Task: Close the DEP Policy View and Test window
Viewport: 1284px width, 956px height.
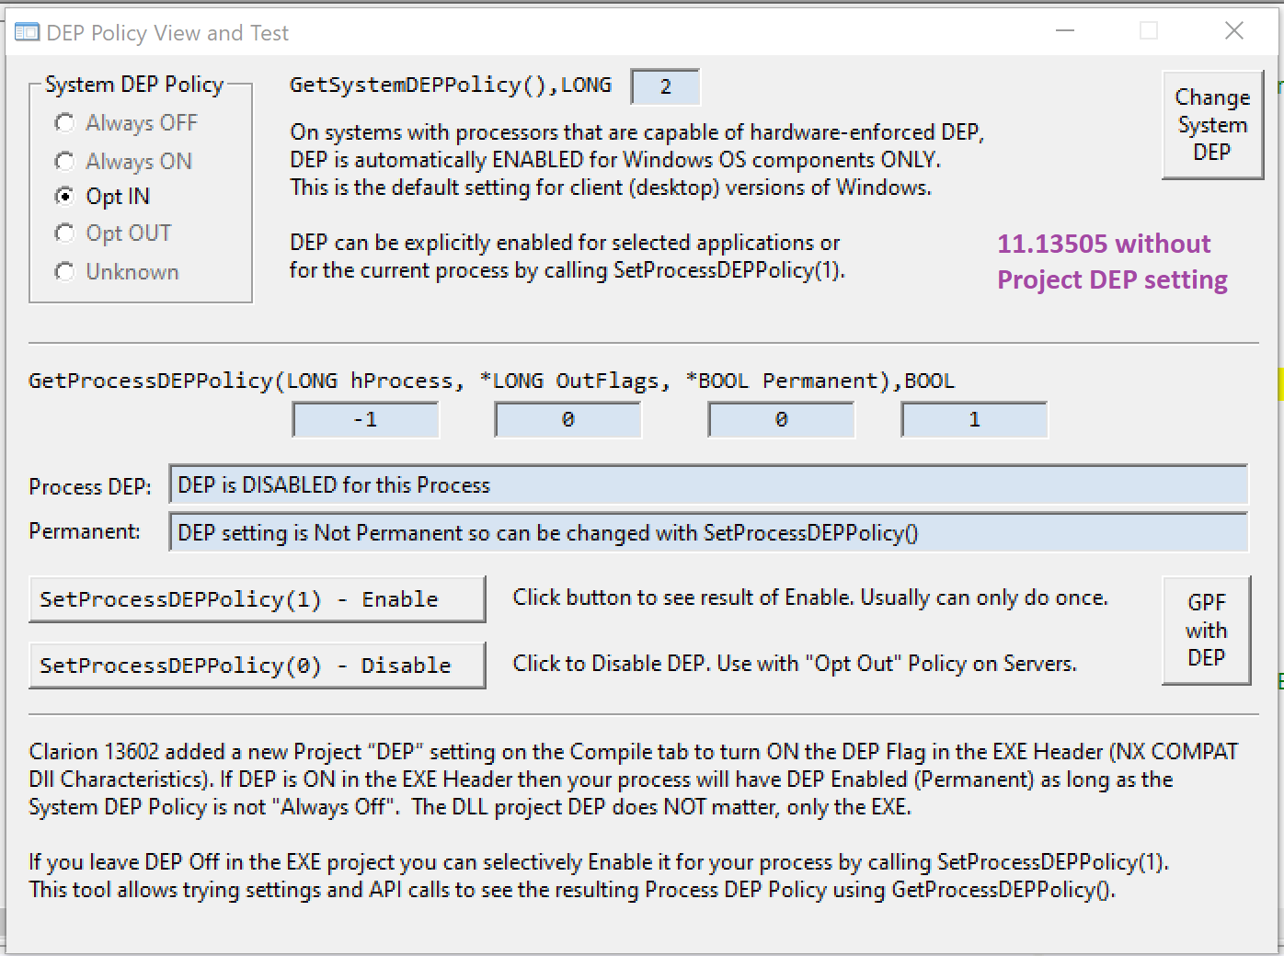Action: click(1234, 31)
